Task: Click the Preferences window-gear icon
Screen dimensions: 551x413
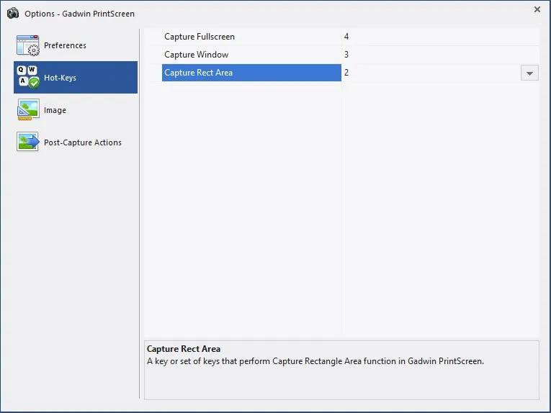Action: coord(28,45)
